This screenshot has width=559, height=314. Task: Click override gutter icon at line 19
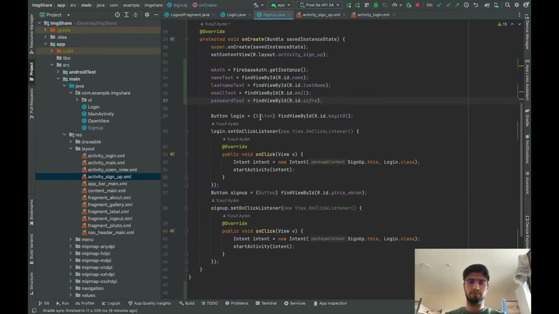tap(172, 39)
